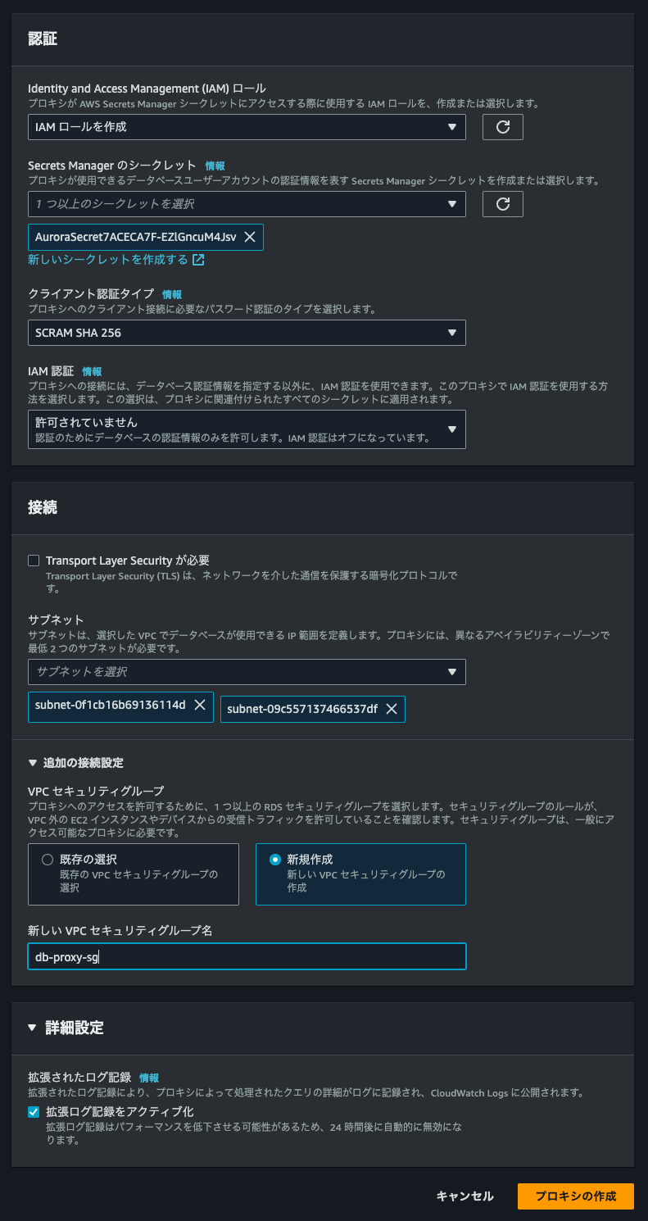
Task: Refresh the Secrets Manager secret list
Action: tap(502, 204)
